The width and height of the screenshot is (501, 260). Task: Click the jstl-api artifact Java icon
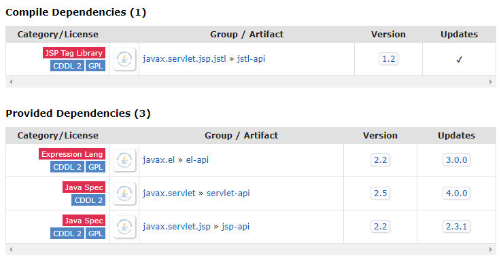(x=124, y=59)
